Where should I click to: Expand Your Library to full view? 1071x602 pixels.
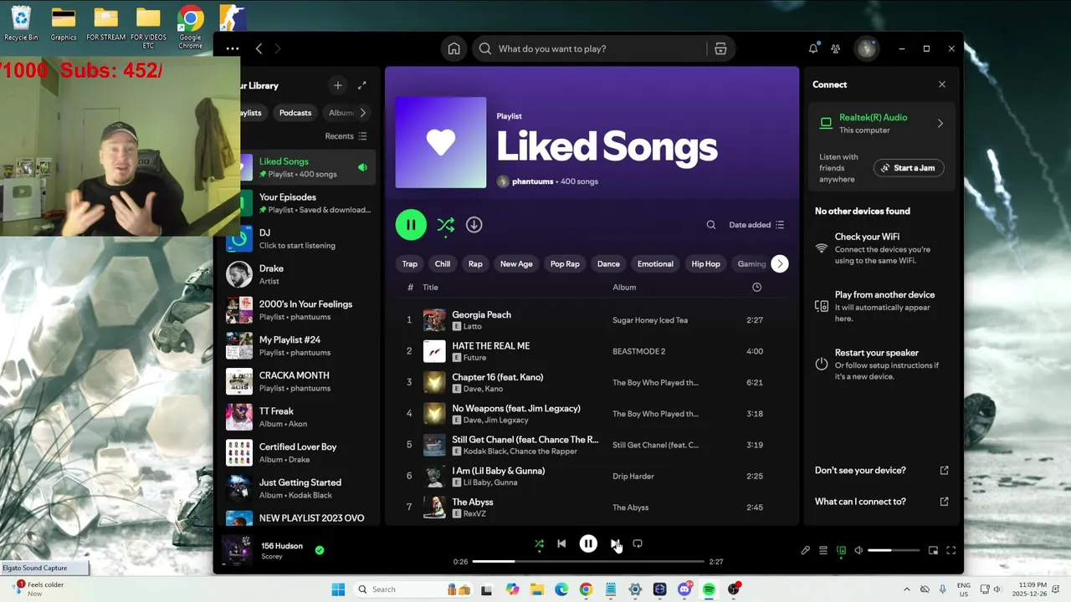tap(362, 85)
